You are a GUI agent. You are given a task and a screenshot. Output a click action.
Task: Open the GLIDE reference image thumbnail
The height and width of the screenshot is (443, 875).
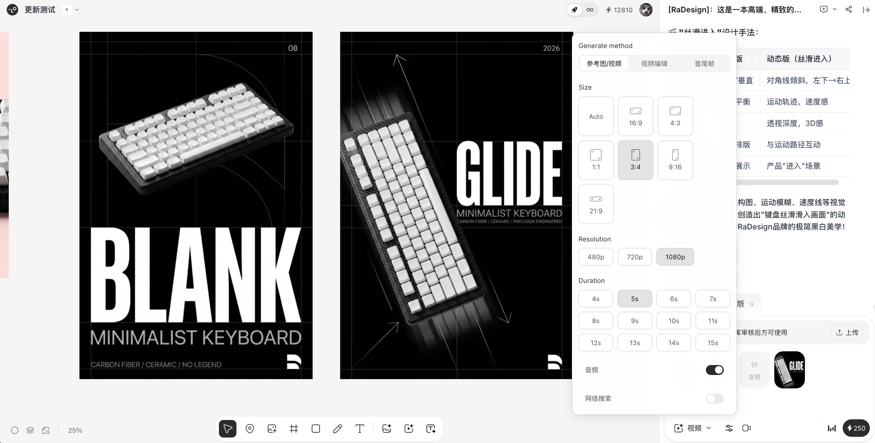[x=789, y=370]
